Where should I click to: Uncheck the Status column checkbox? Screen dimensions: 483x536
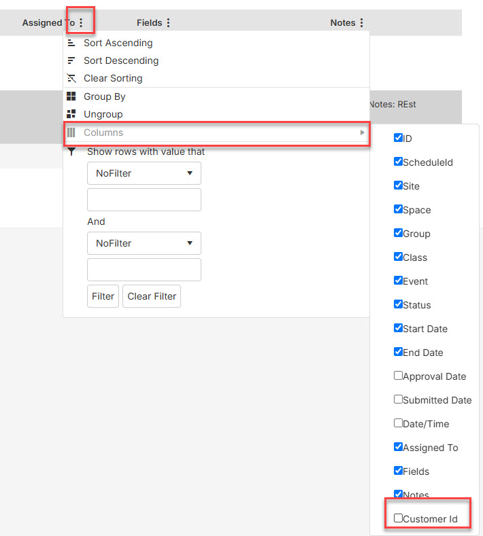[x=398, y=304]
